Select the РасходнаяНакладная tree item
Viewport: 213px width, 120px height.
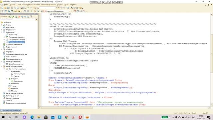pos(17,42)
